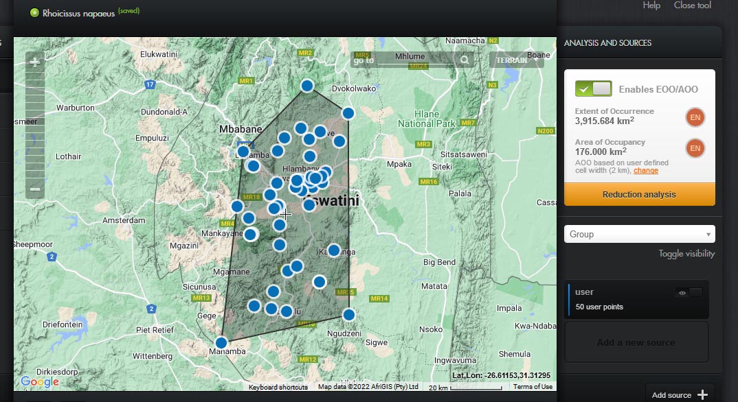
Task: Click the Area of Occupancy EN badge
Action: click(695, 148)
